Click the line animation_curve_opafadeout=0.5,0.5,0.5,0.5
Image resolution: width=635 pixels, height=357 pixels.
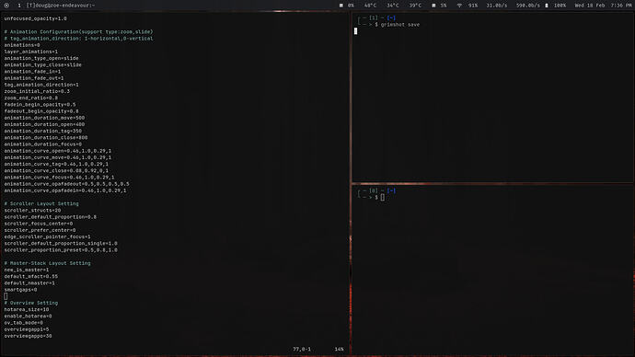point(67,184)
